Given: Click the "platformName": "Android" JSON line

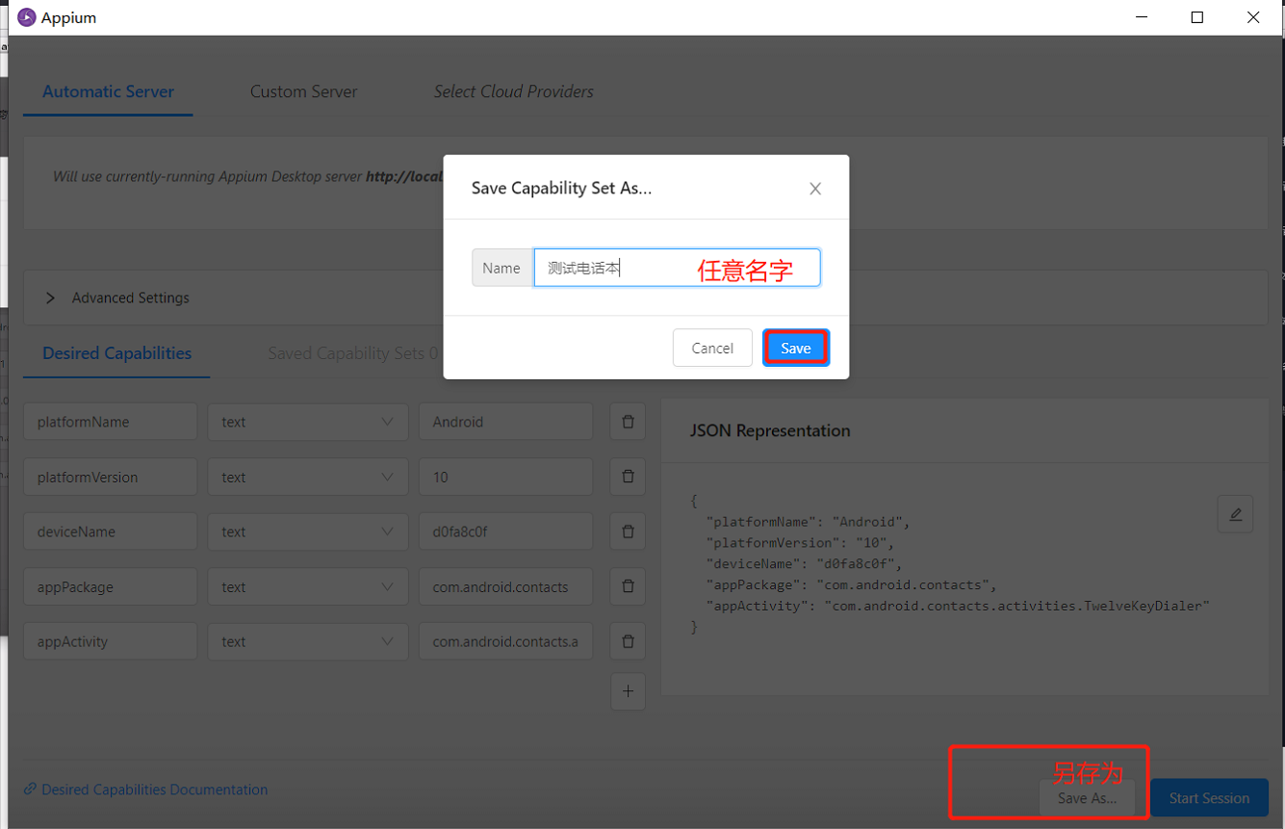Looking at the screenshot, I should [808, 522].
